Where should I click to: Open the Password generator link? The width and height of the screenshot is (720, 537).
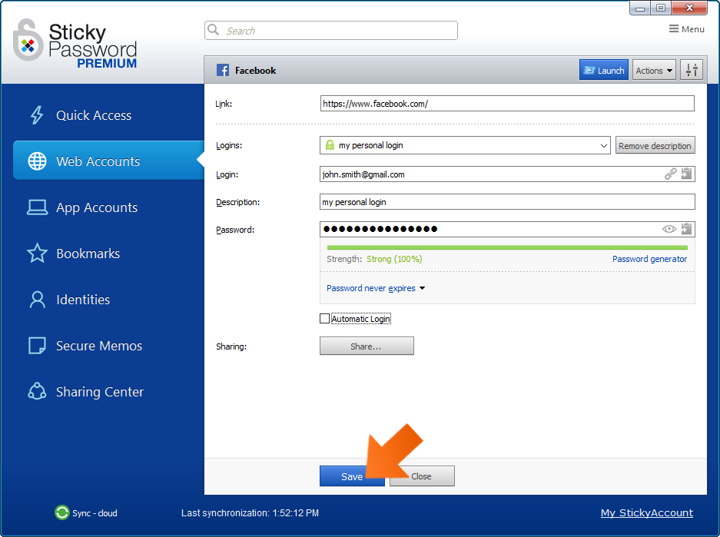pos(650,259)
